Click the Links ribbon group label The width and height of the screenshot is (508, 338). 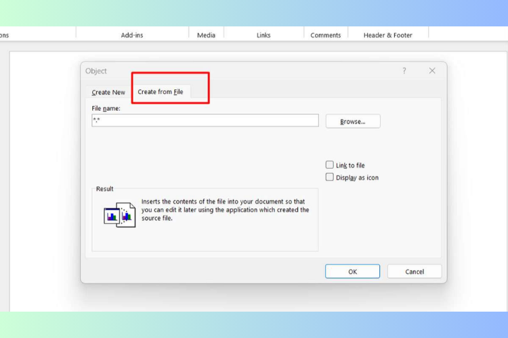click(x=263, y=35)
